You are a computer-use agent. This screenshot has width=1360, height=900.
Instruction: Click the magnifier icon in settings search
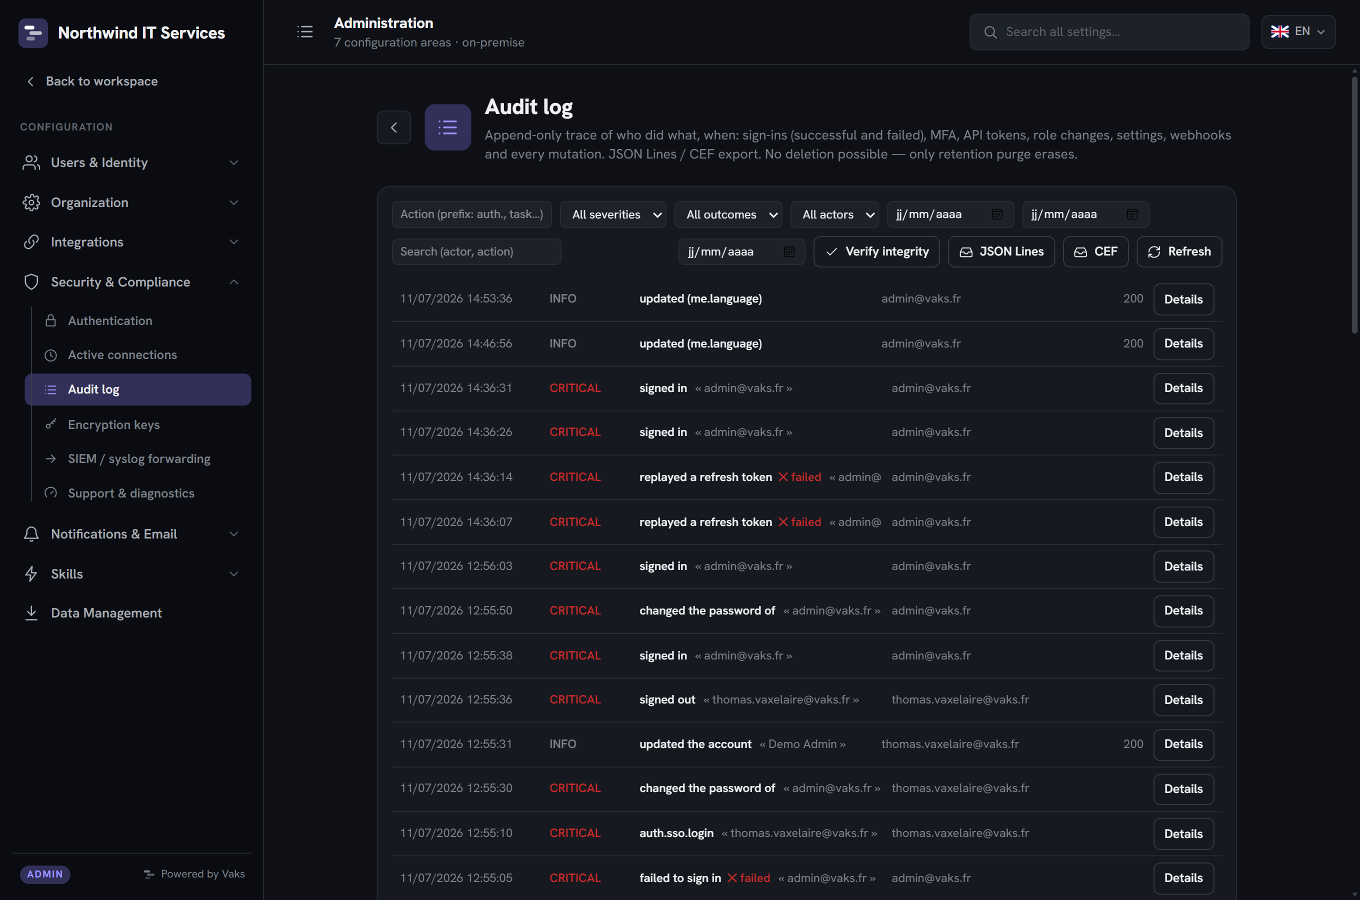pos(990,32)
